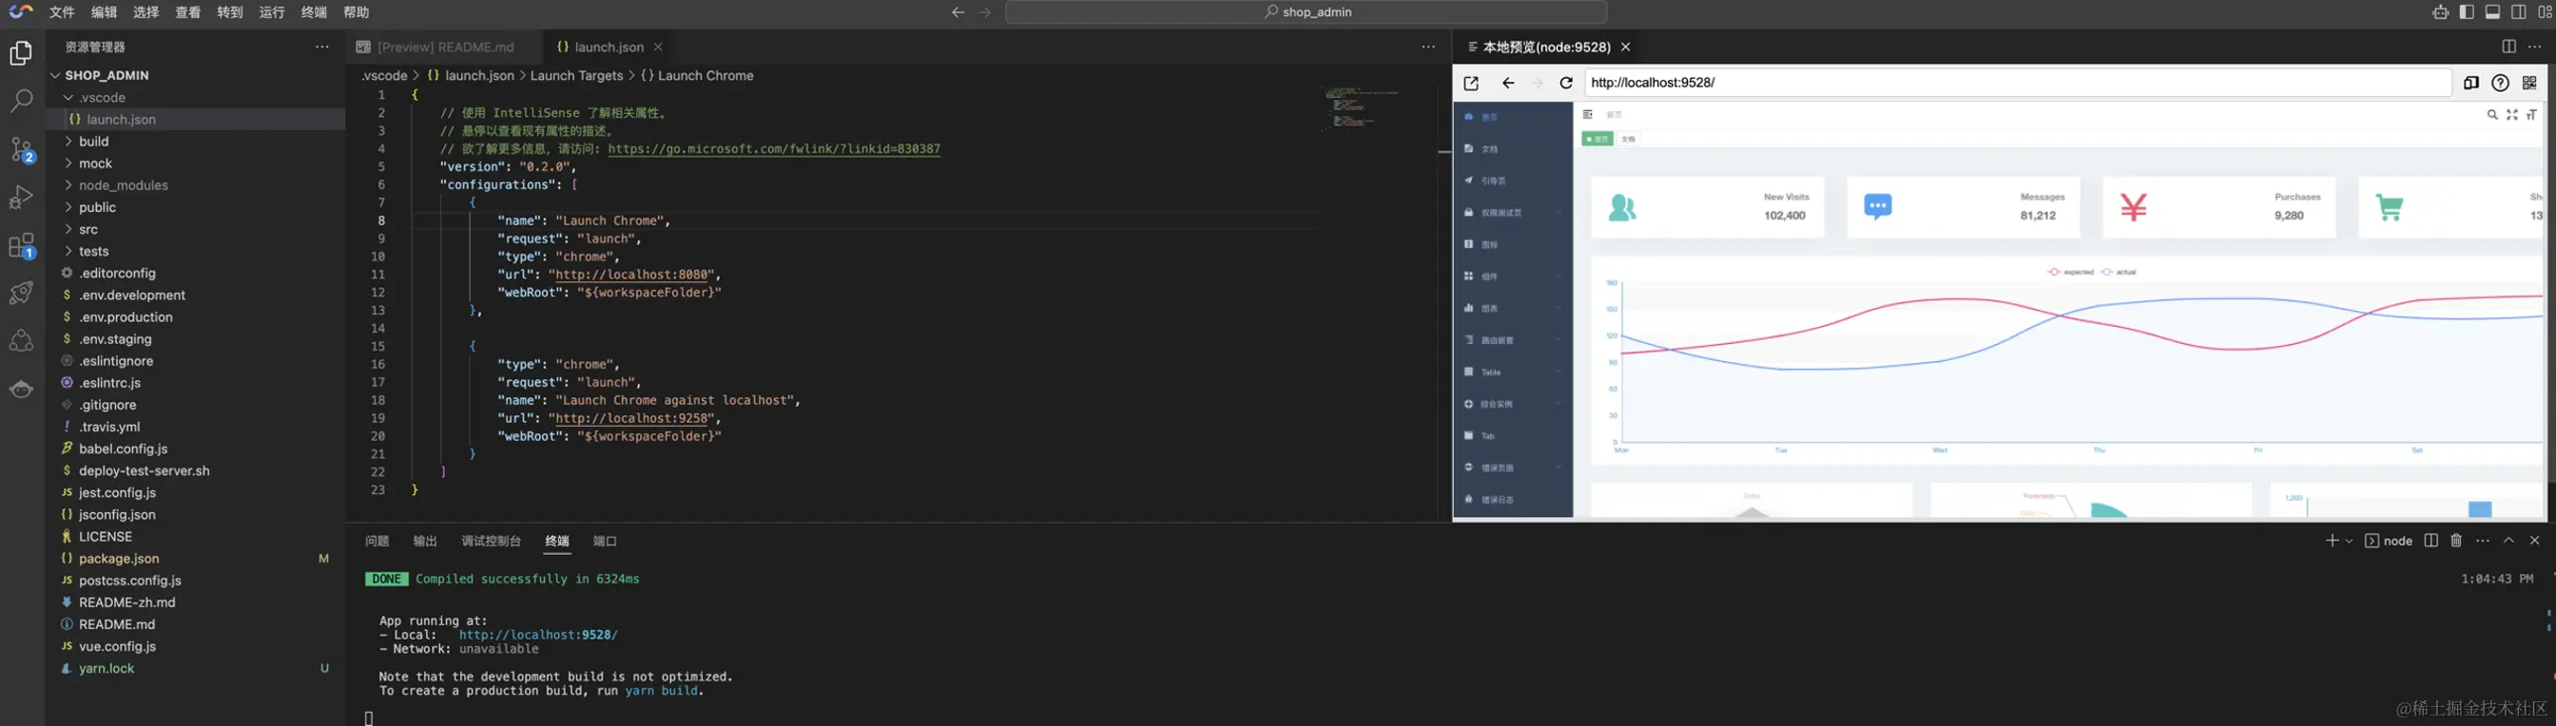Viewport: 2556px width, 726px height.
Task: Open the Run and Debug view
Action: pos(21,198)
